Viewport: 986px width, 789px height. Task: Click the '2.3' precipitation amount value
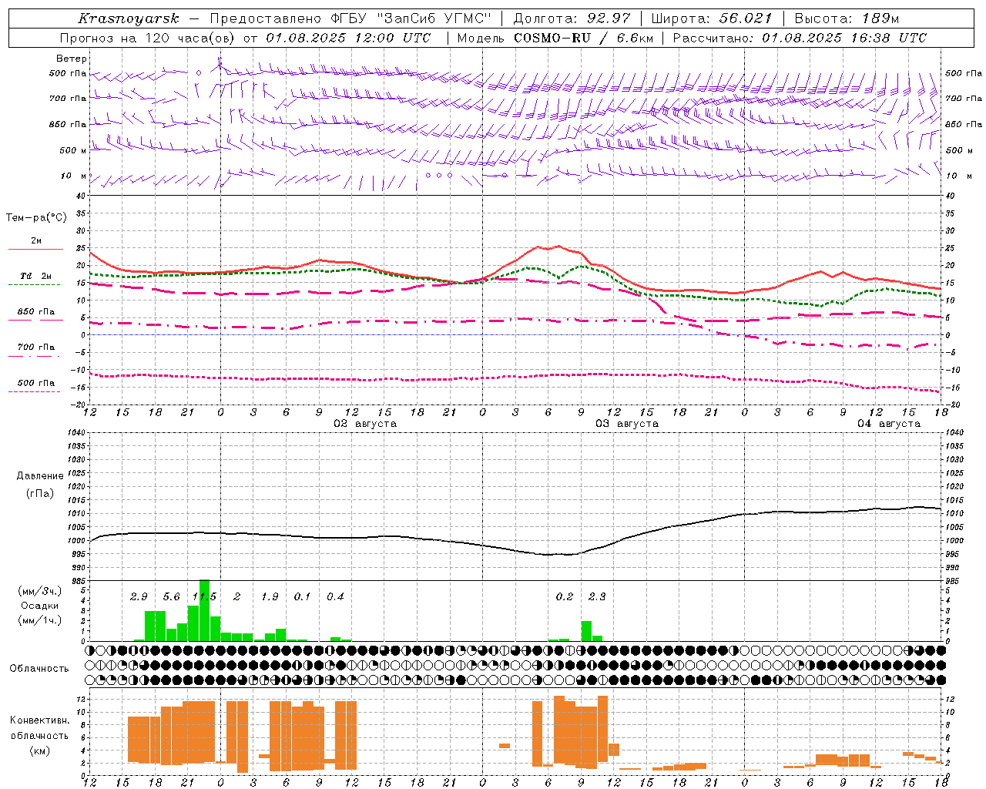597,597
